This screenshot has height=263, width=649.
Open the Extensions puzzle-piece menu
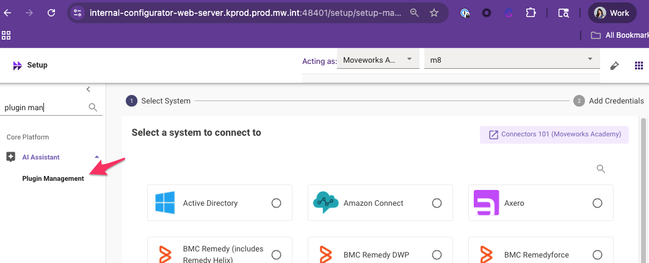[x=530, y=13]
